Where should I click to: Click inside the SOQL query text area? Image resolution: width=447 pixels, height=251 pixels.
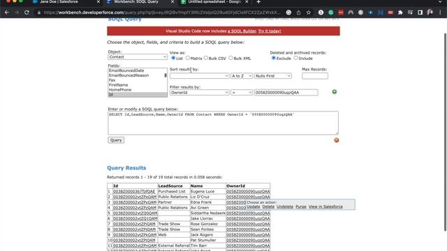pos(223,123)
